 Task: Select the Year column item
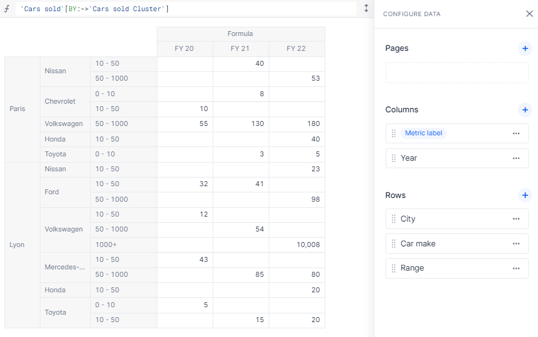tap(457, 158)
